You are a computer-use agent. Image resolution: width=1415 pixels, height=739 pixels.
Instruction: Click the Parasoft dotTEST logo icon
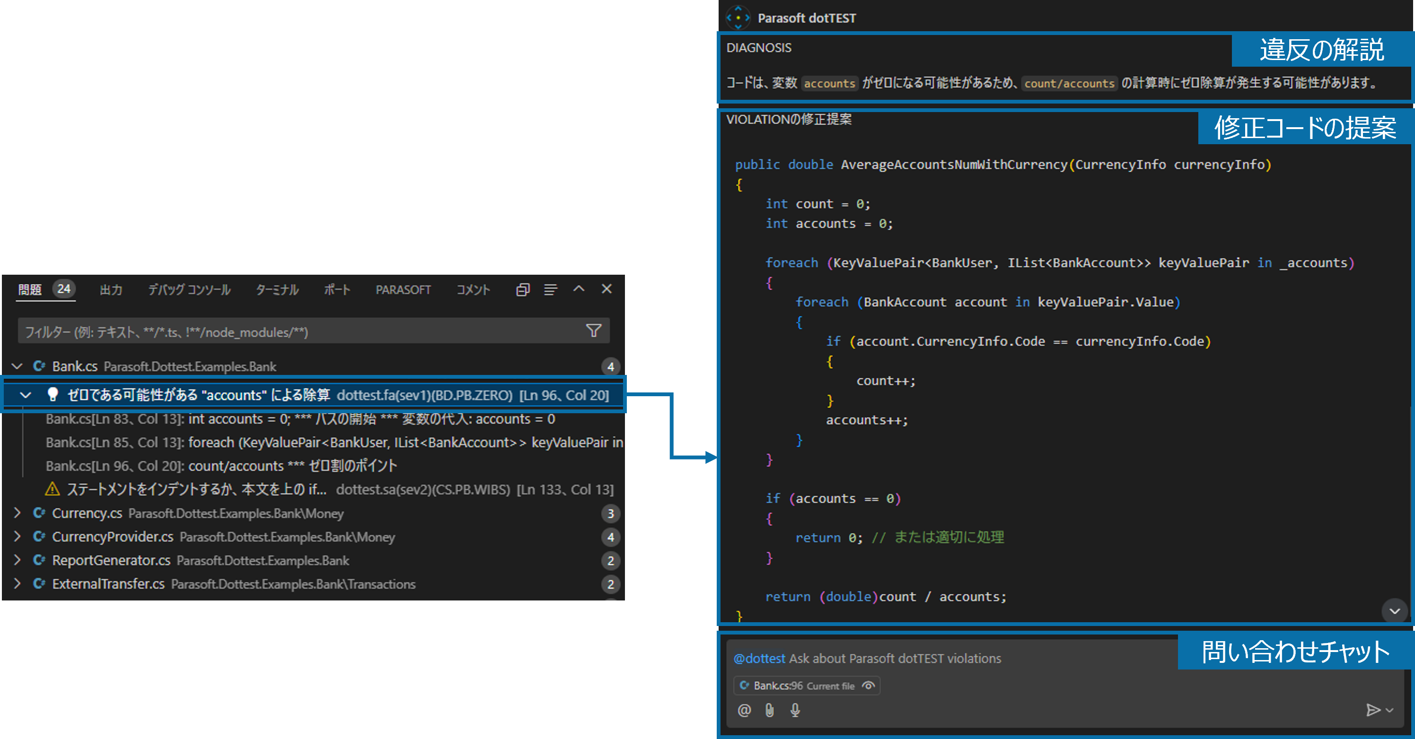pos(738,17)
